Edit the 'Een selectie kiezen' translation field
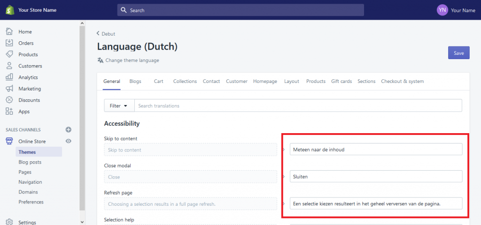The image size is (481, 225). pyautogui.click(x=376, y=203)
